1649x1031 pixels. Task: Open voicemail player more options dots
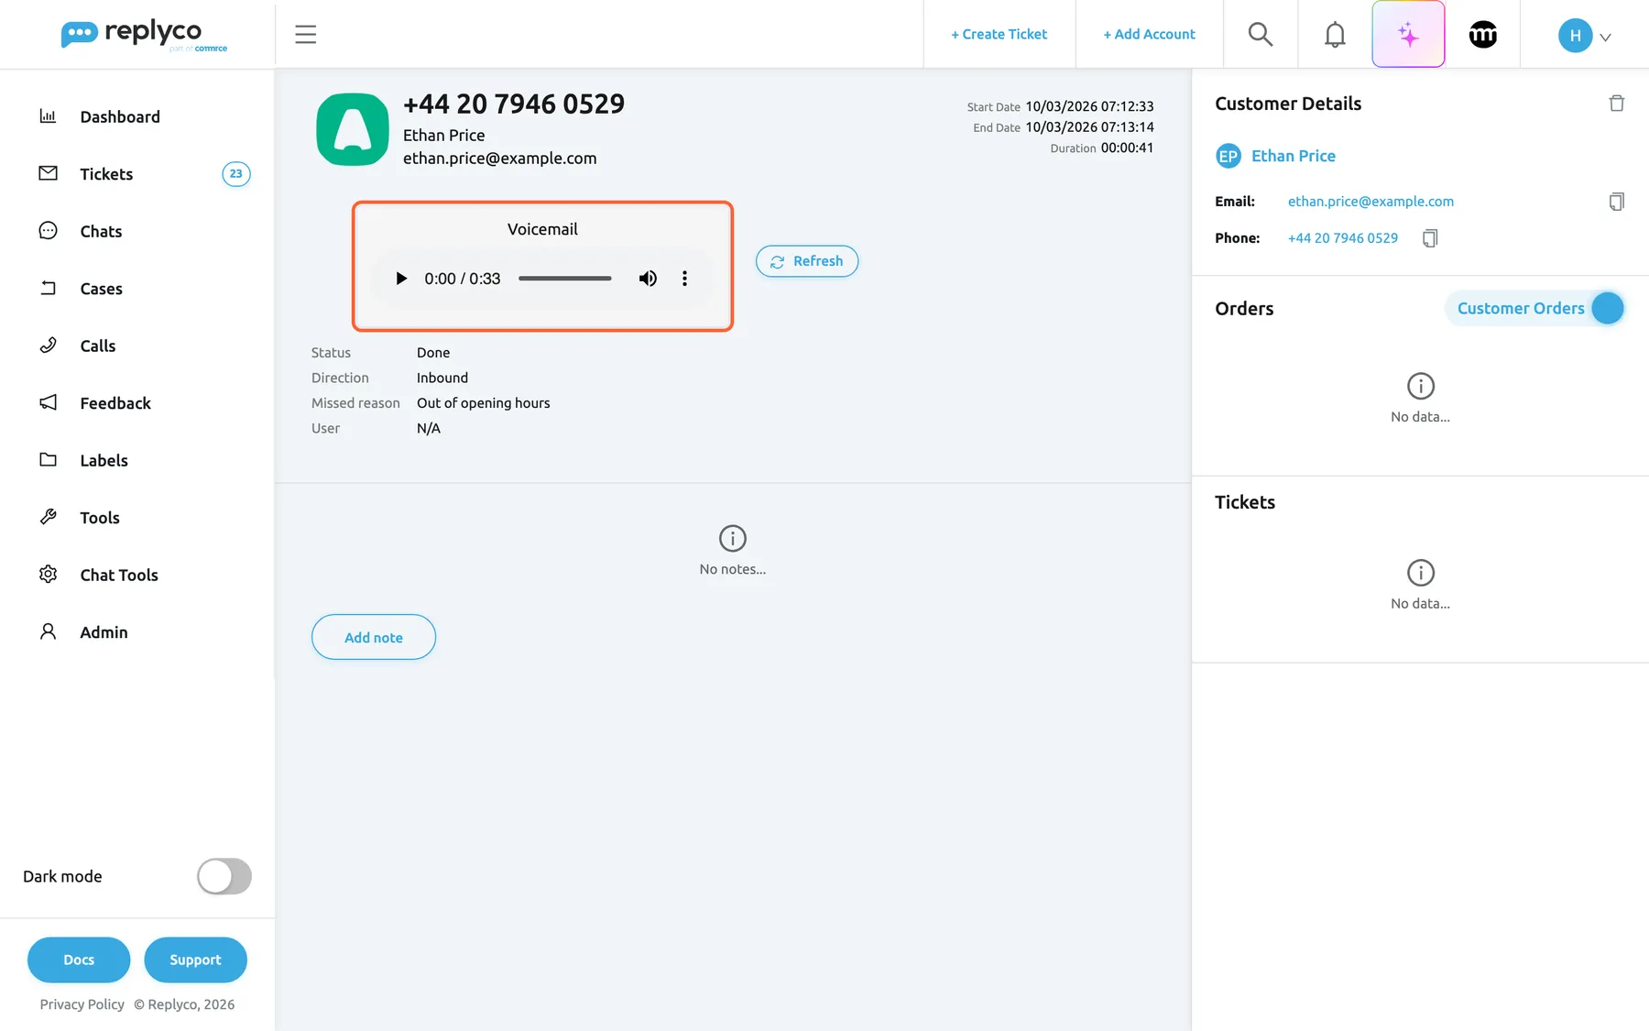(684, 279)
